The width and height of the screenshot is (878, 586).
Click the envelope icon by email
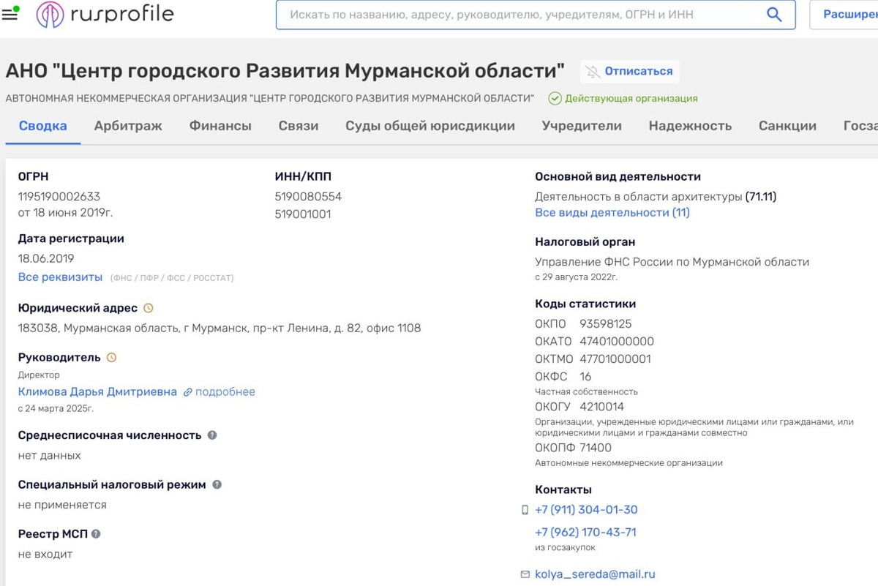tap(525, 575)
